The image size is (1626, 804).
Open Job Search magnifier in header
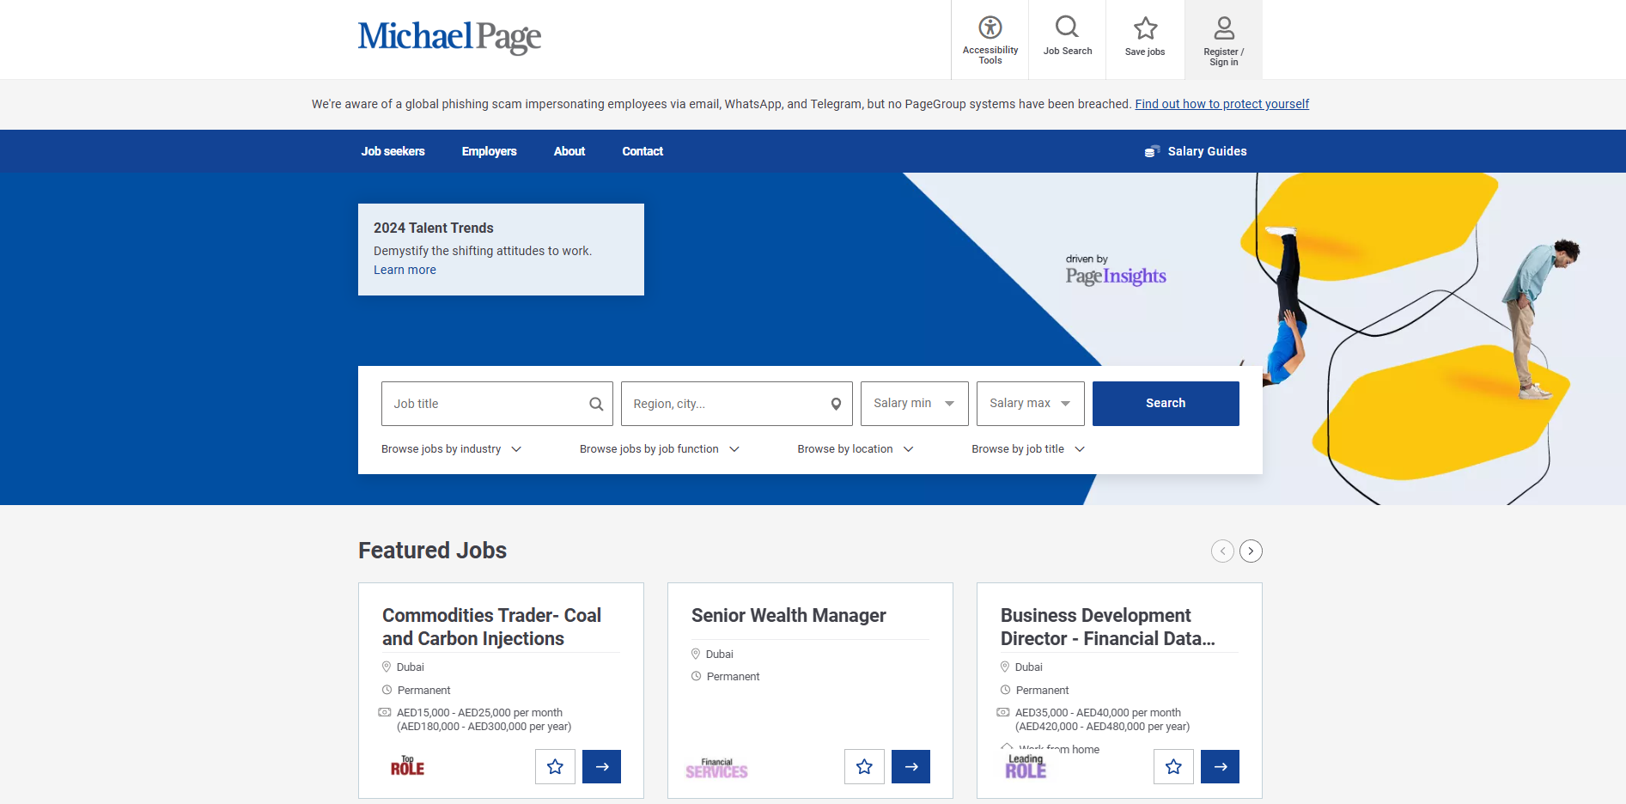pos(1067,27)
